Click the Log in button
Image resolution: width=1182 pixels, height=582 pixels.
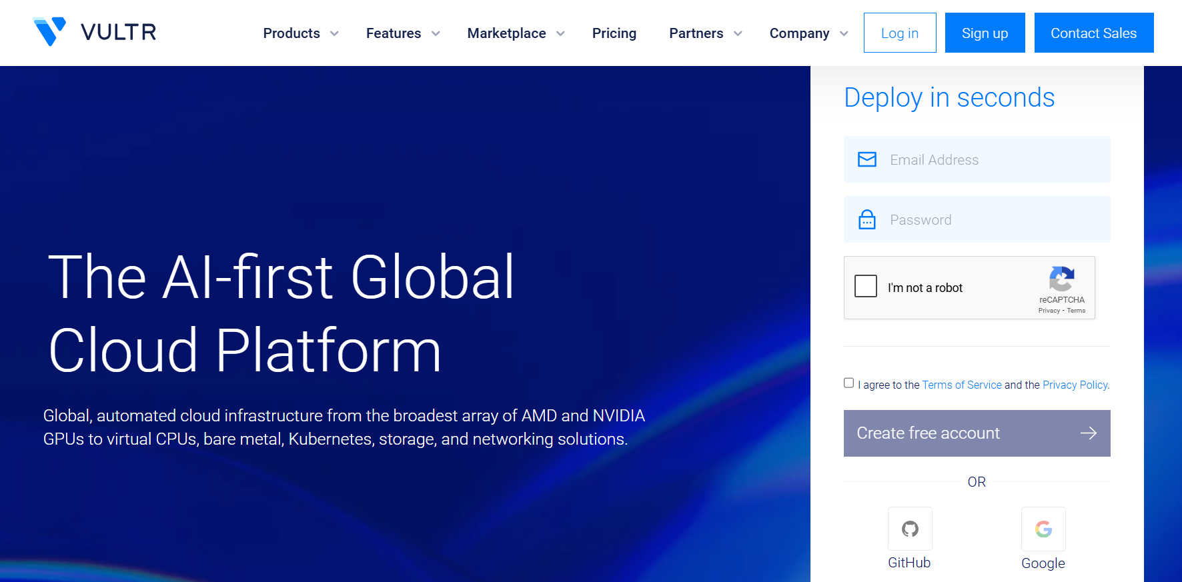900,33
